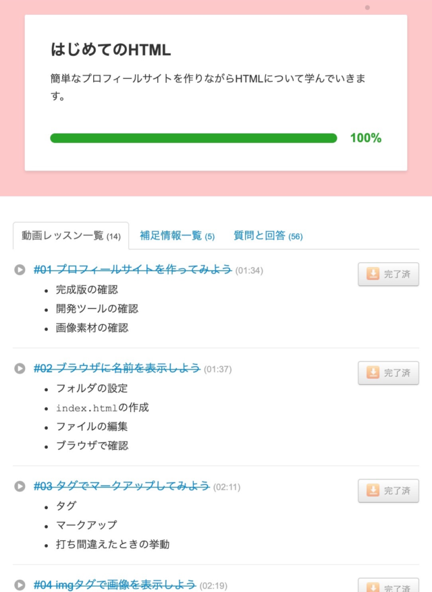The width and height of the screenshot is (432, 592).
Task: Toggle lesson #03's 完了済 button
Action: tap(388, 490)
